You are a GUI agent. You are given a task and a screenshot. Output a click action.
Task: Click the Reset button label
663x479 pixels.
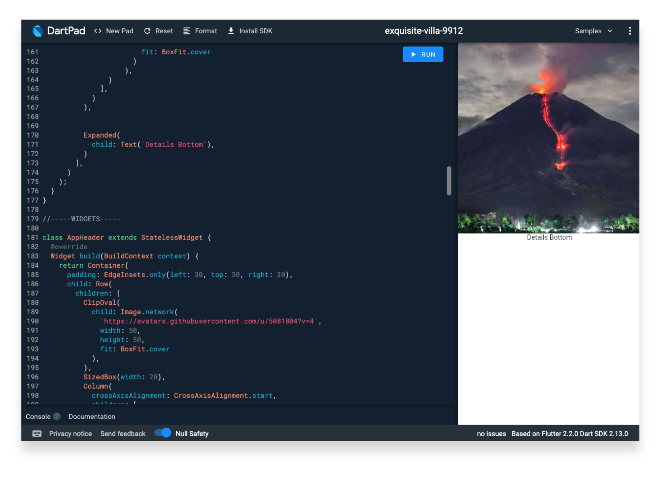coord(164,31)
